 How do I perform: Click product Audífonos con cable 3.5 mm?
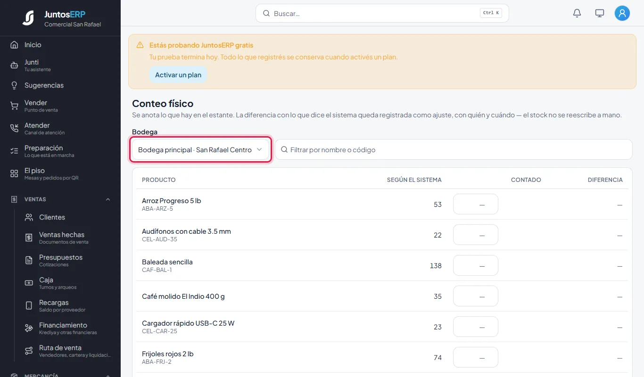[186, 231]
